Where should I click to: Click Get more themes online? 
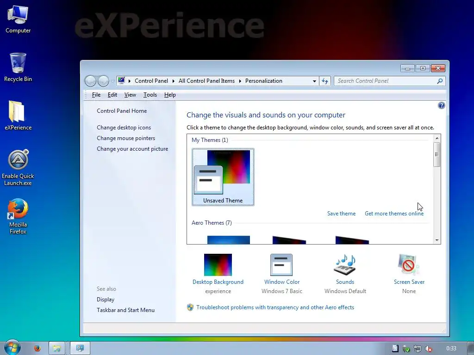tap(394, 214)
